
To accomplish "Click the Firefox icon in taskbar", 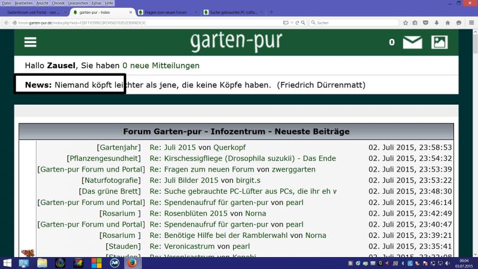I will [x=132, y=262].
